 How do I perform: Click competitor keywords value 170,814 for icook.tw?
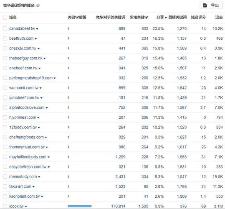[x=118, y=206]
